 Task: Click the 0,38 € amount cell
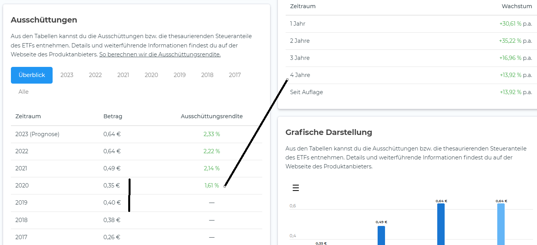coord(112,220)
